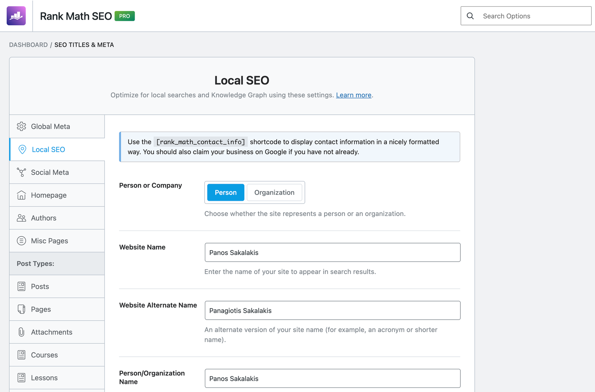Click the Rank Math logo icon

click(x=16, y=16)
